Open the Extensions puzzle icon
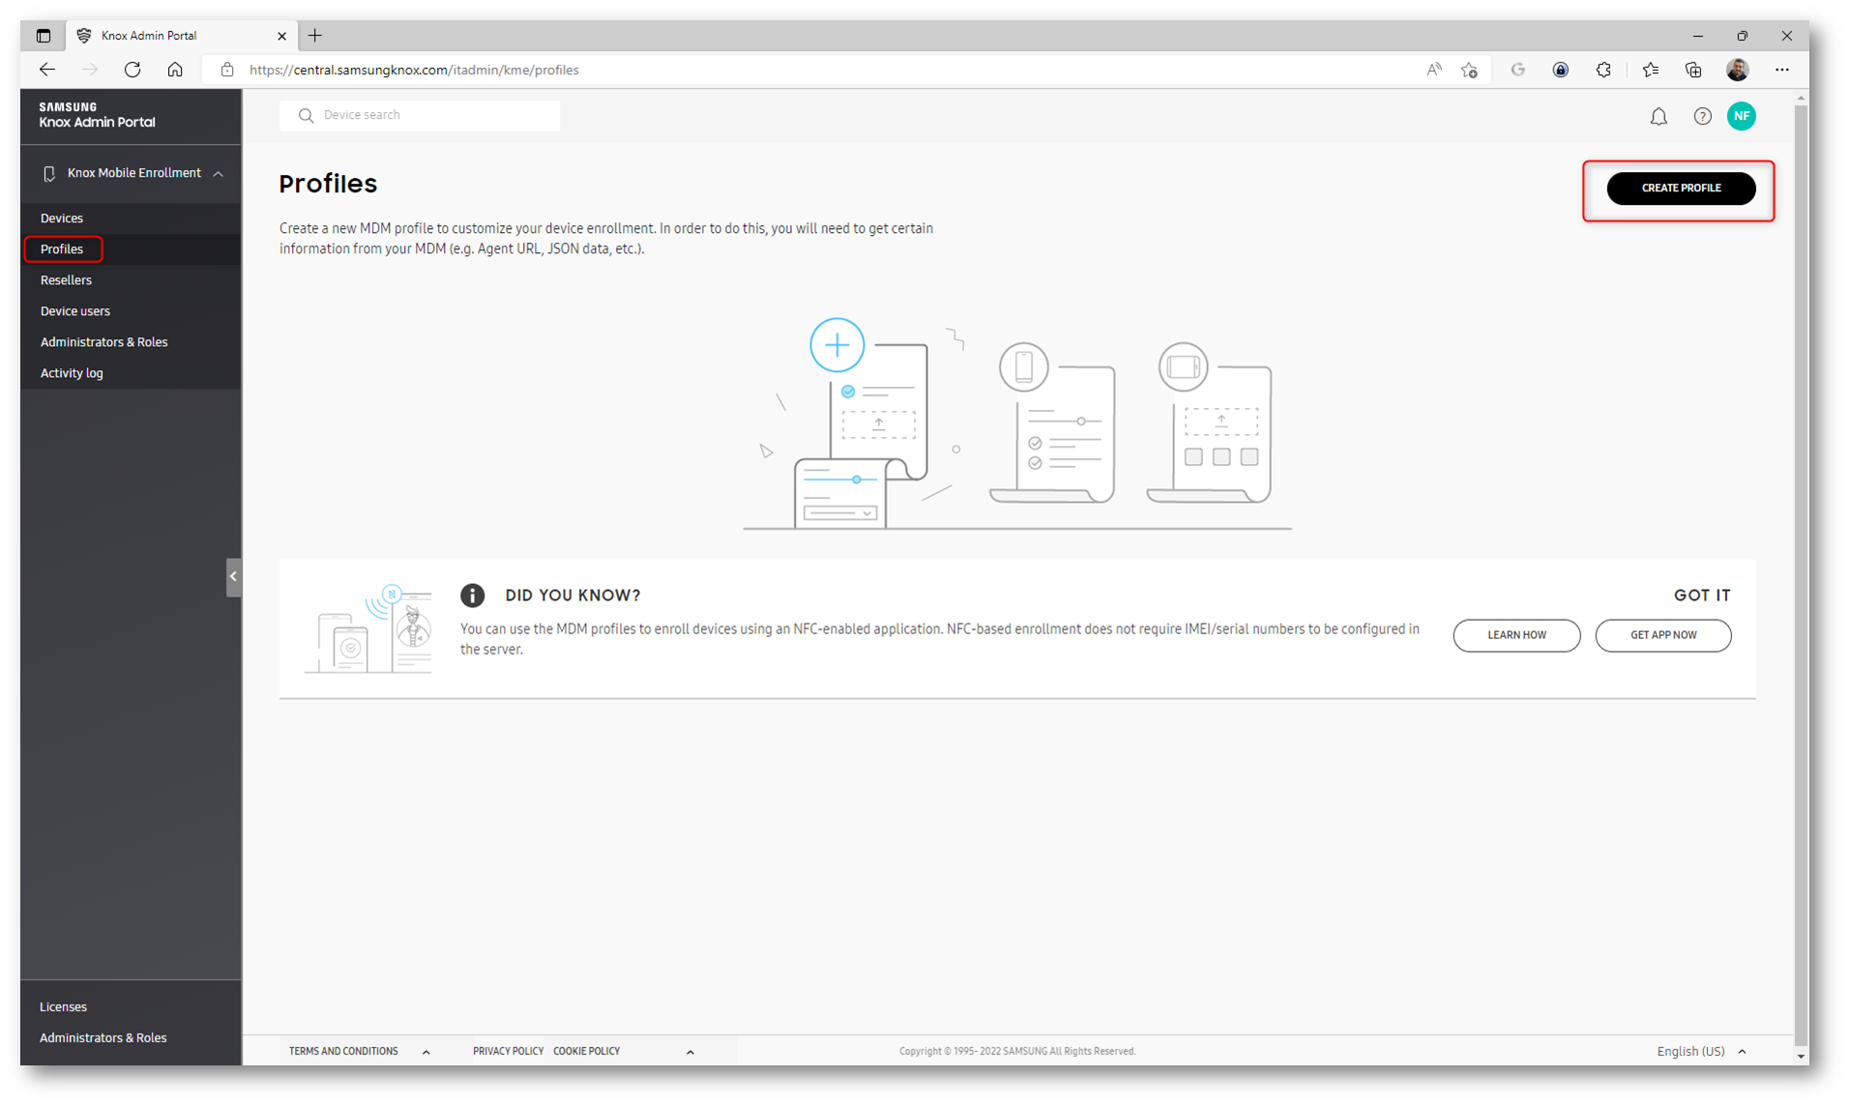 [1603, 70]
